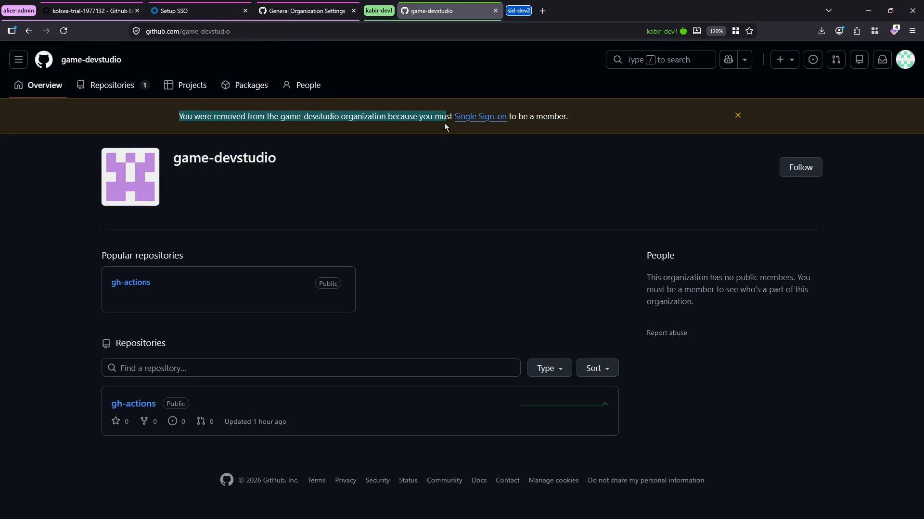Follow the Single Sign-on link
924x519 pixels.
coord(480,116)
